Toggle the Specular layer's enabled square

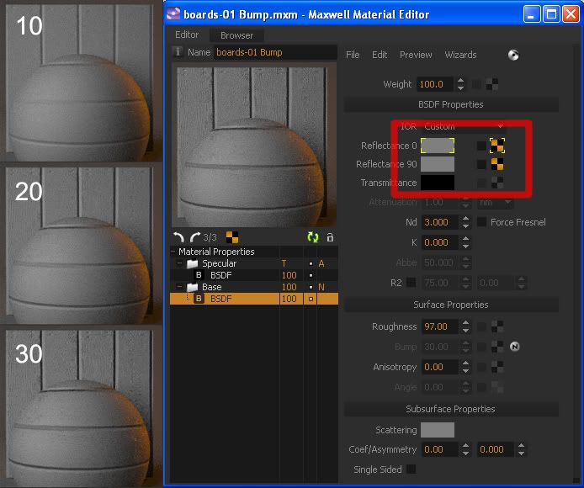pos(311,263)
